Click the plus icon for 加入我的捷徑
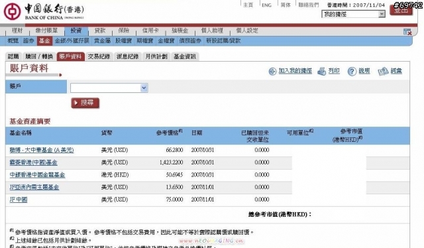 (x=272, y=72)
